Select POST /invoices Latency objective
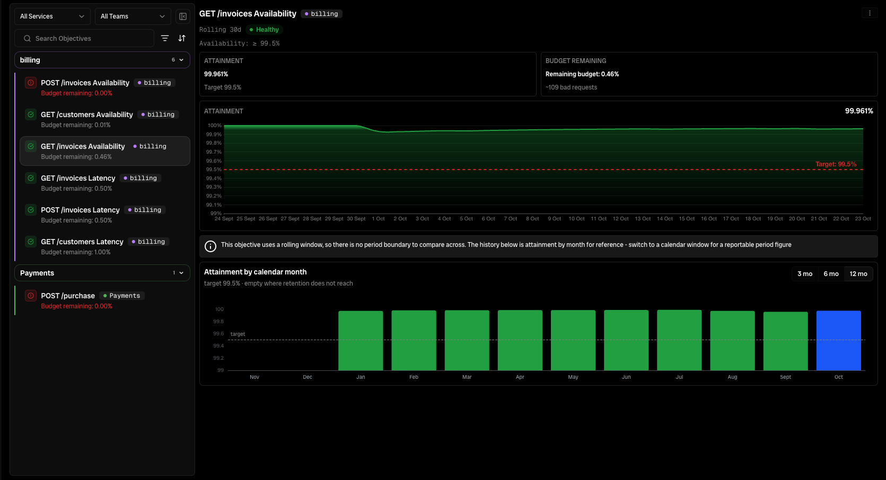Screen dimensions: 886x480 point(105,215)
